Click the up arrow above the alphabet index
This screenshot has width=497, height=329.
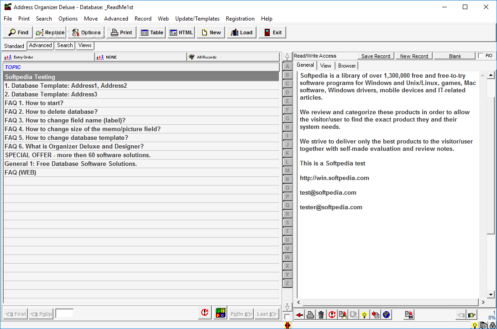click(x=287, y=57)
